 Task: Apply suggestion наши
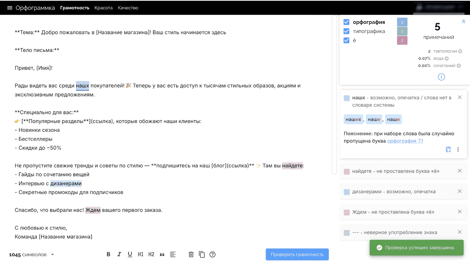(x=393, y=119)
